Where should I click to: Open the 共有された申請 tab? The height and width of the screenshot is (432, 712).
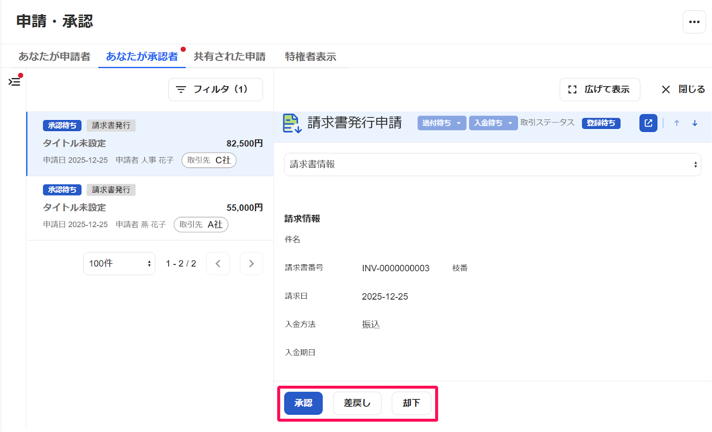coord(230,56)
